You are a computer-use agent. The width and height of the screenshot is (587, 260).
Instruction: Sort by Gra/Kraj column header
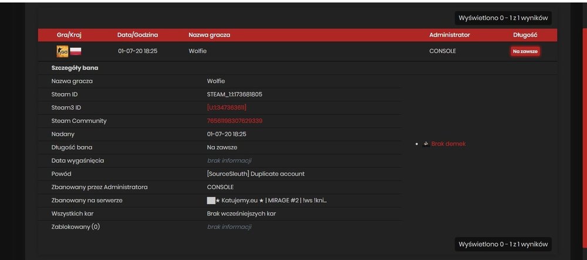[x=69, y=35]
